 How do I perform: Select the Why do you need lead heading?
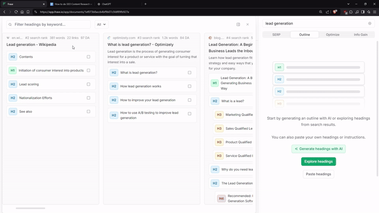[x=231, y=169]
